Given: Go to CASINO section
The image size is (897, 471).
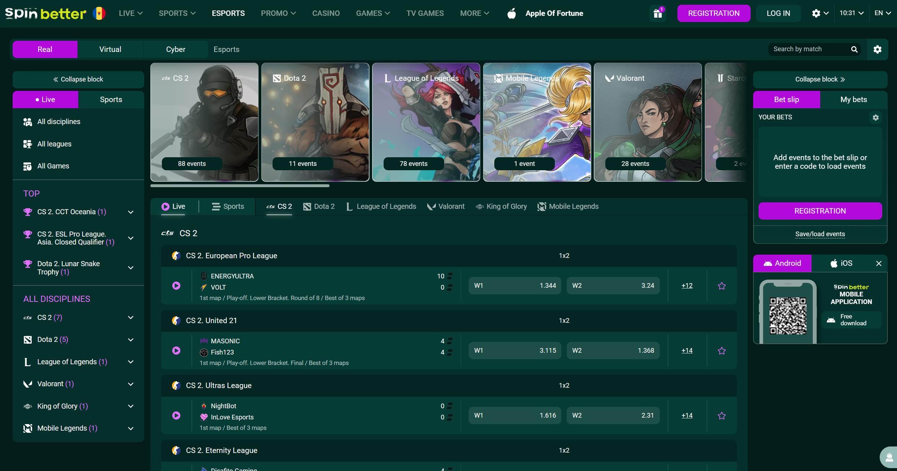Looking at the screenshot, I should (326, 13).
